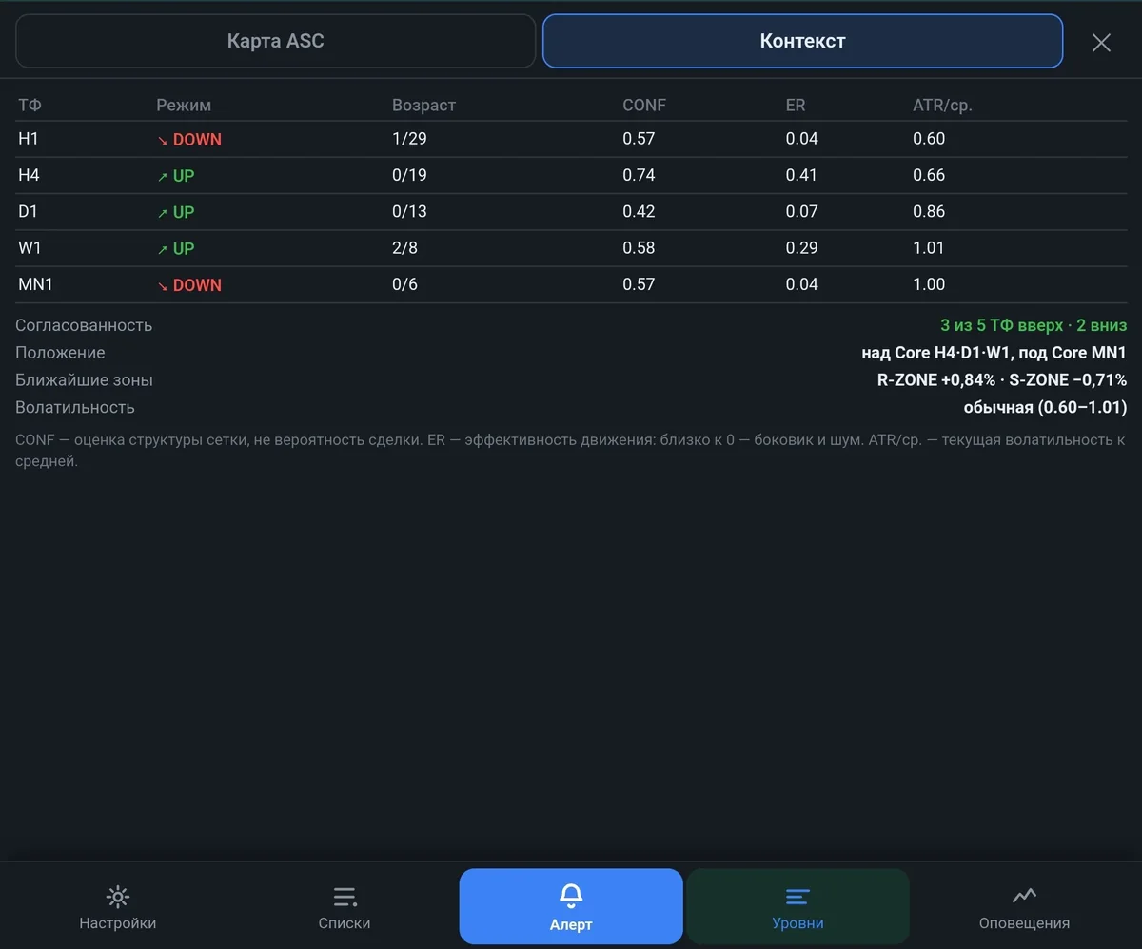Click the Согласованность label
This screenshot has height=949, width=1142.
click(x=84, y=325)
